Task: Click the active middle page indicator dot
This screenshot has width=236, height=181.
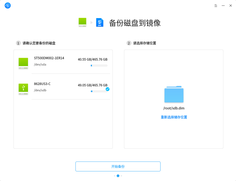Action: coord(118,176)
